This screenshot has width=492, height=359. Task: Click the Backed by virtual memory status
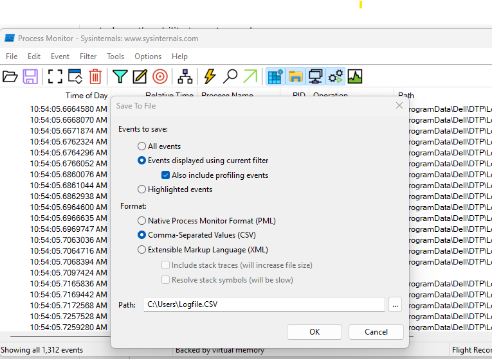click(220, 351)
